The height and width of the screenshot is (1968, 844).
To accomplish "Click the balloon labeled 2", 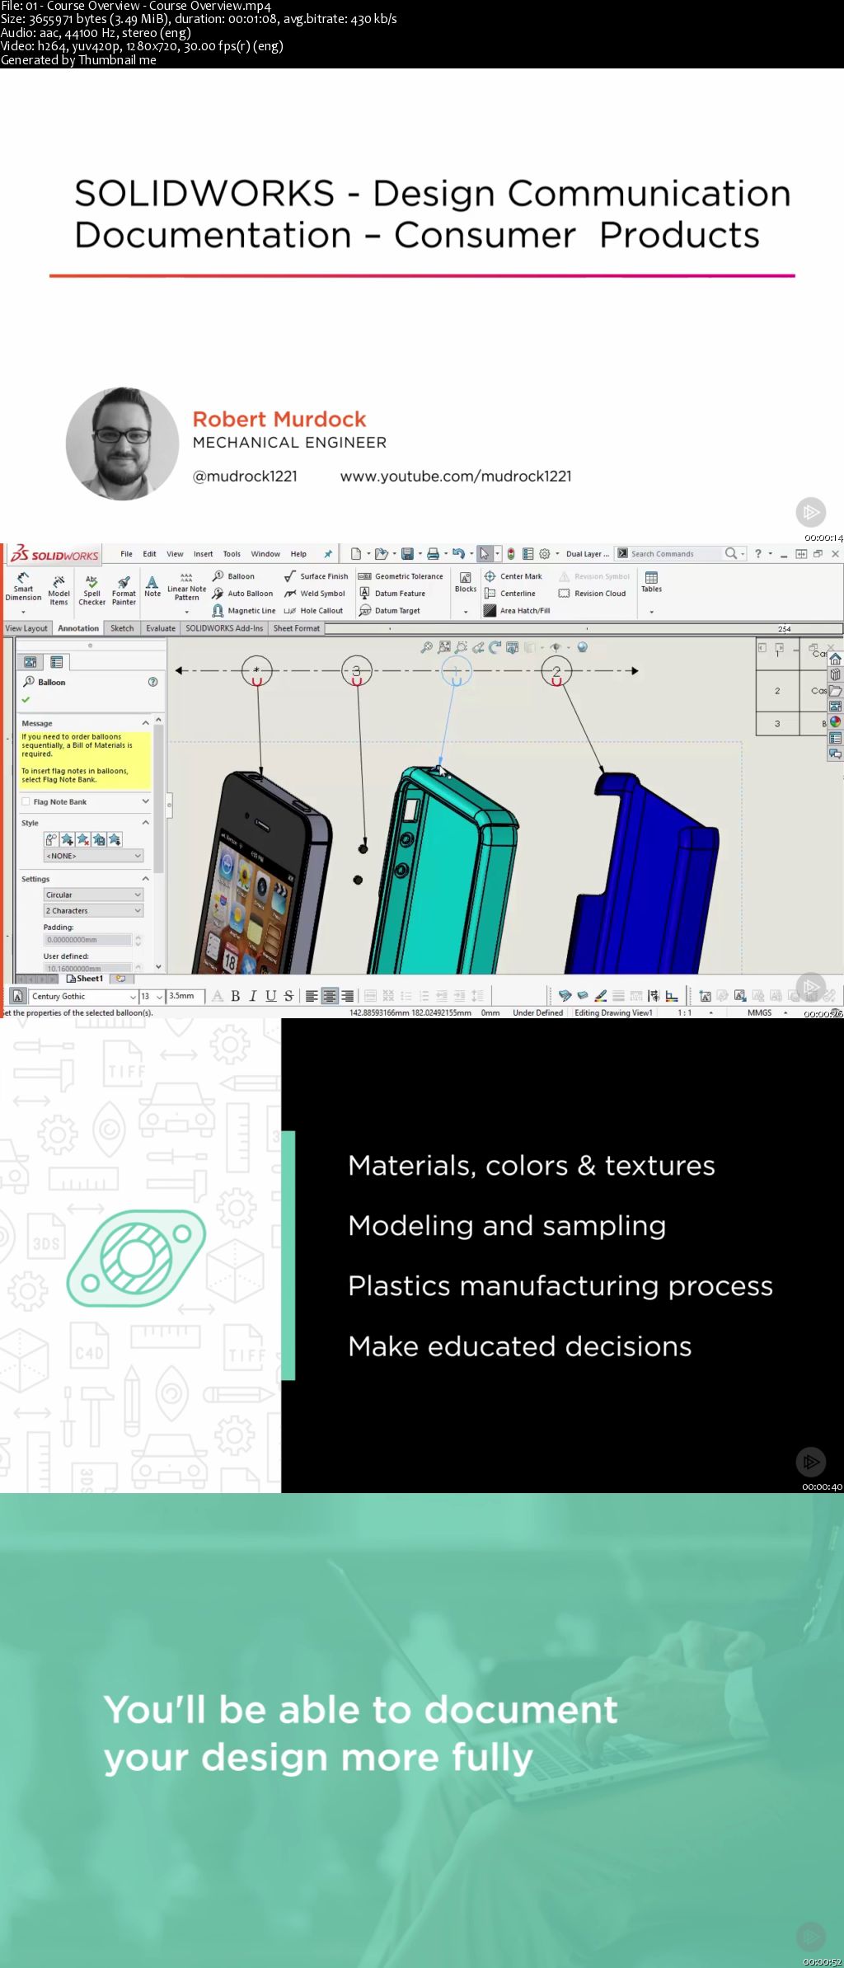I will [556, 671].
